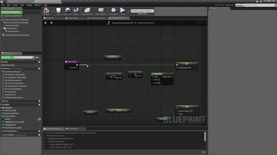Open the Compile options dropdown arrow
This screenshot has height=155, width=277.
52,12
